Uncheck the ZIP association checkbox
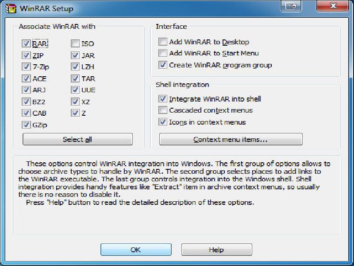The image size is (354, 266). click(26, 55)
